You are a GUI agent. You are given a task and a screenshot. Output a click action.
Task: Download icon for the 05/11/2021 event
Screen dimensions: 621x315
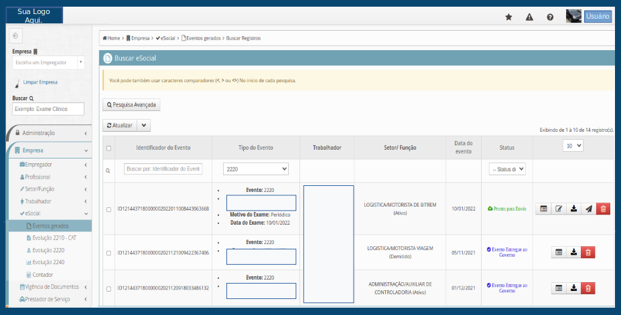[573, 252]
